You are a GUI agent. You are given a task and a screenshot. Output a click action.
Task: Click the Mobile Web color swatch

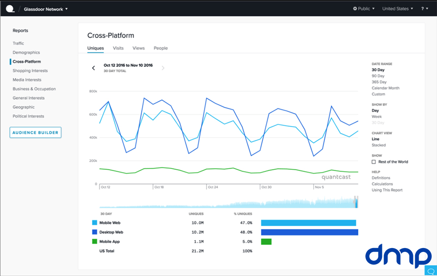click(94, 223)
